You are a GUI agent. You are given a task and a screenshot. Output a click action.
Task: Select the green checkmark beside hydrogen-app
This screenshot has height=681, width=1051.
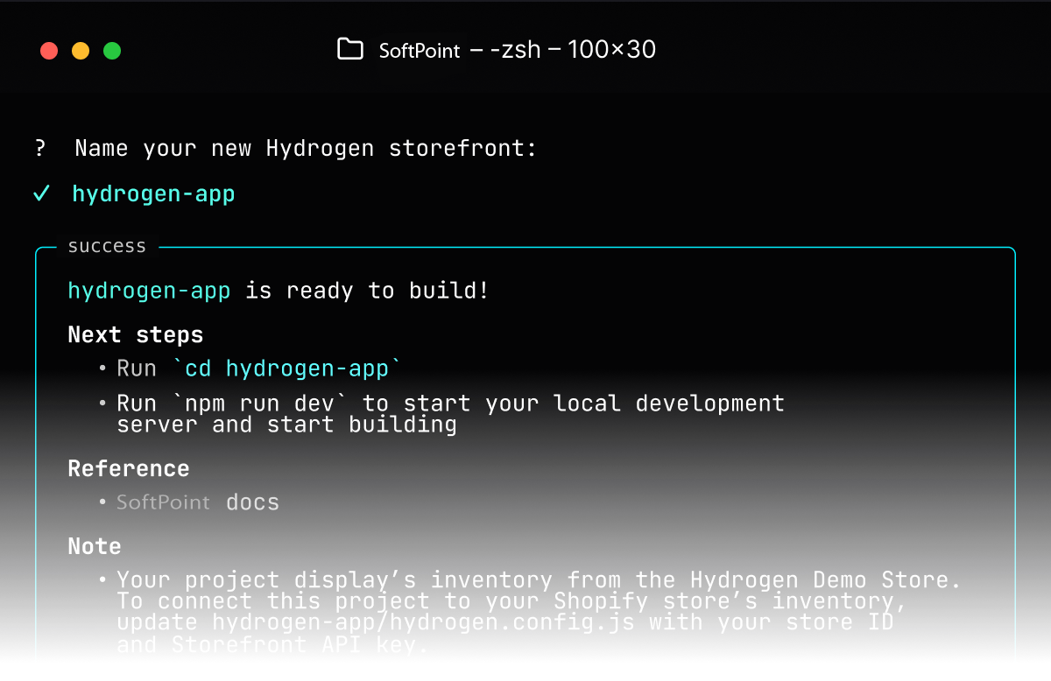pyautogui.click(x=40, y=193)
